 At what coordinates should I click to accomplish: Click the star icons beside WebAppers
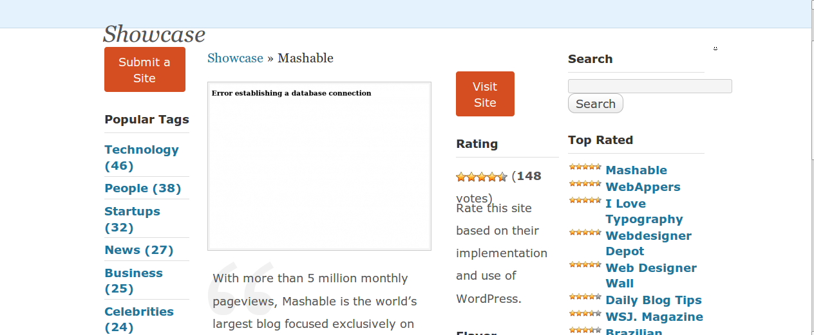click(x=585, y=183)
